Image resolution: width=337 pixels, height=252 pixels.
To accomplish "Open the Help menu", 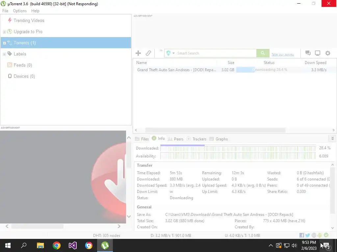I will [x=35, y=11].
